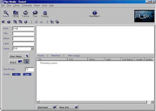Click the 'Found:' status label
Image resolution: width=156 pixels, height=111 pixels.
point(41,55)
